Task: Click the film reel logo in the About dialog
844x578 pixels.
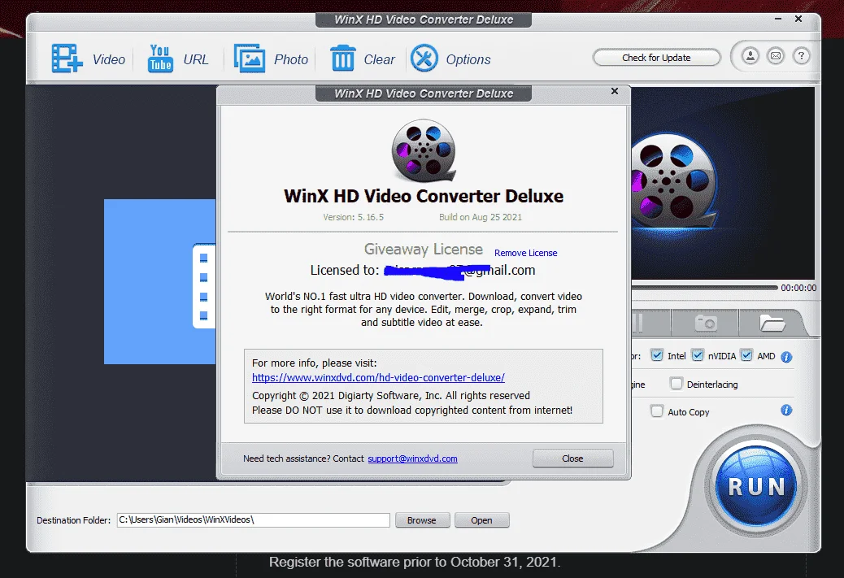Action: 424,150
